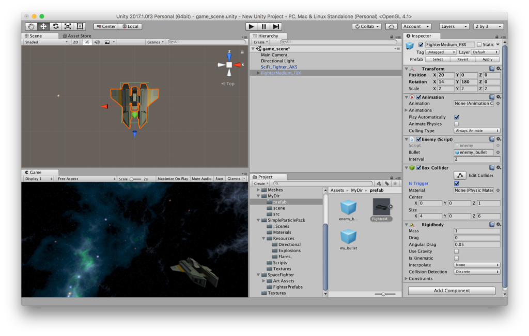Open Animation component gear settings

[499, 97]
